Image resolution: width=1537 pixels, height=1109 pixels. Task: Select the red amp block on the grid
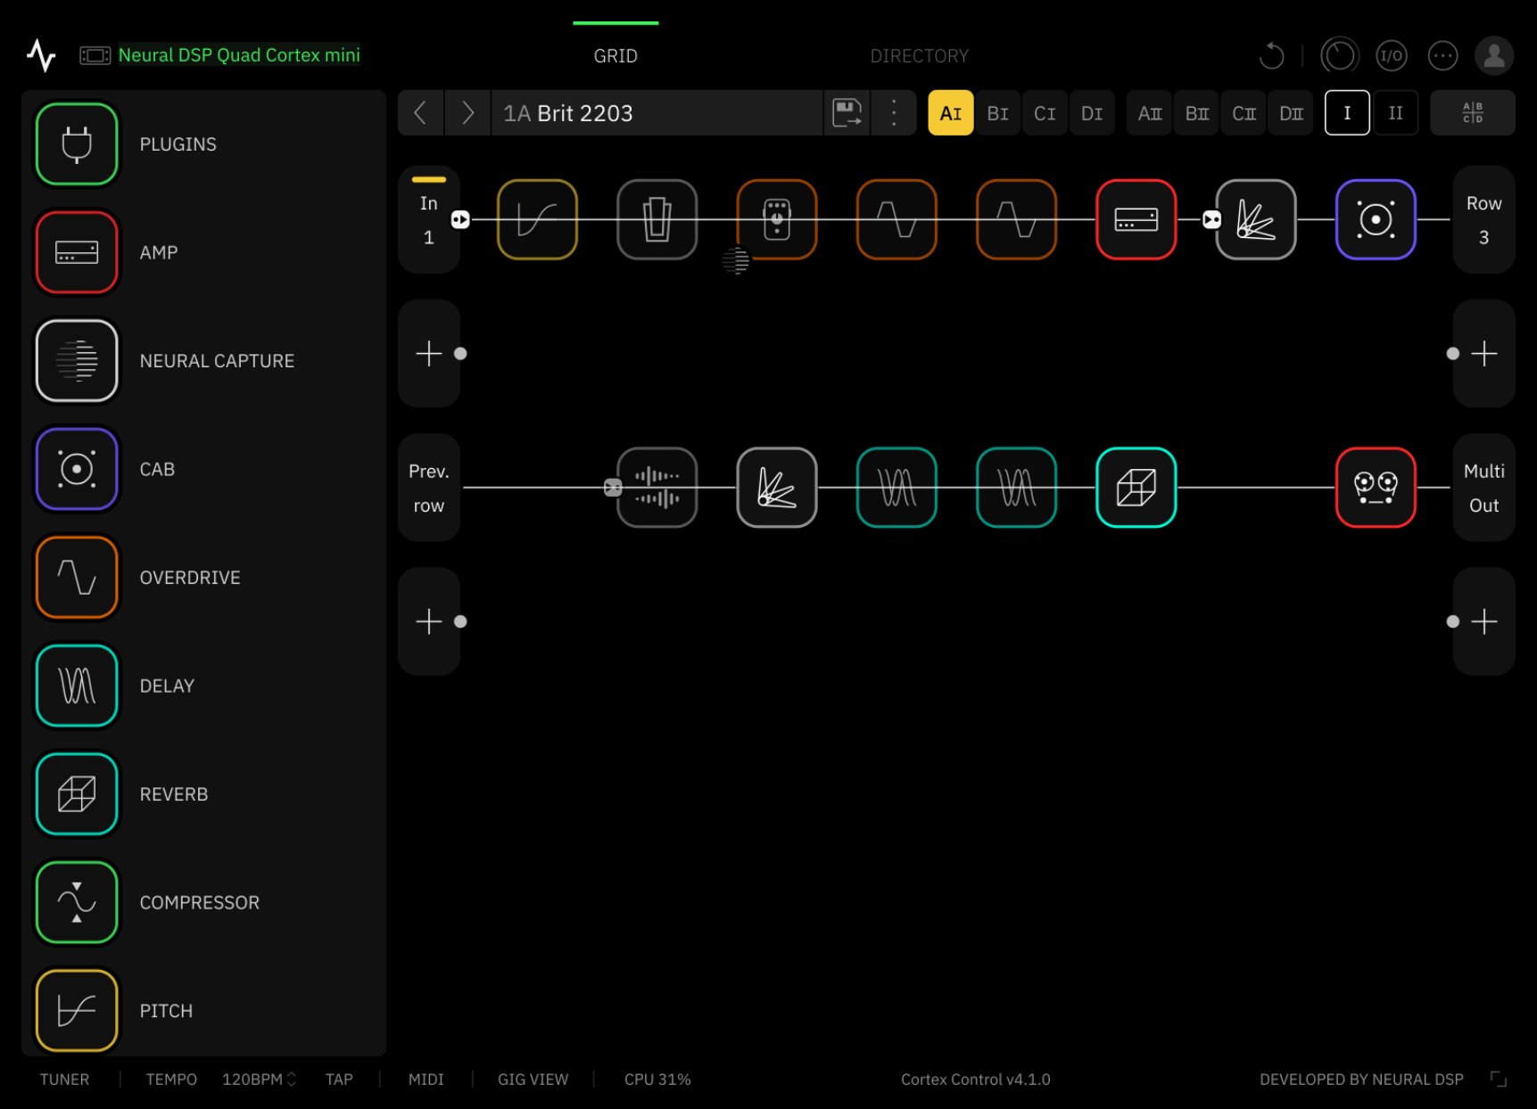1136,219
